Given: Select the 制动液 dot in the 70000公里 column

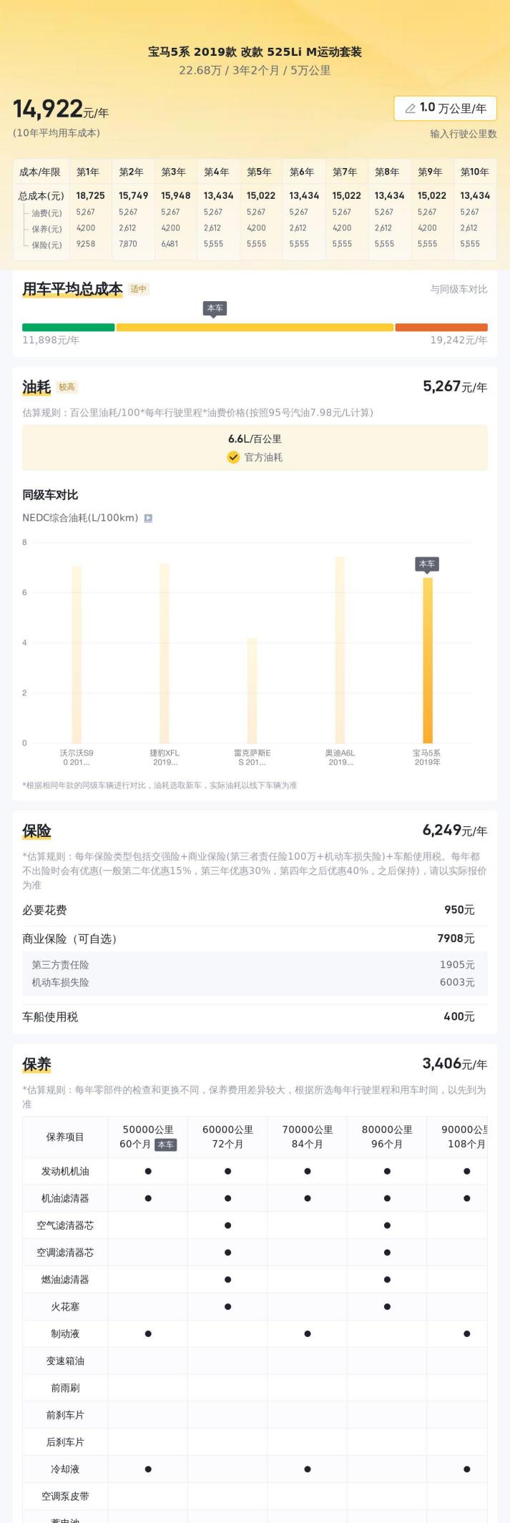Looking at the screenshot, I should coord(308,1334).
